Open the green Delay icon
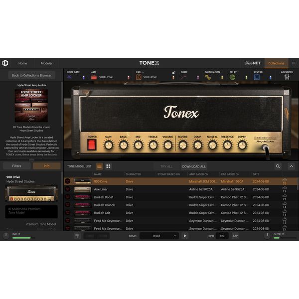Viewport: 299px width, 299px height. [x=232, y=77]
